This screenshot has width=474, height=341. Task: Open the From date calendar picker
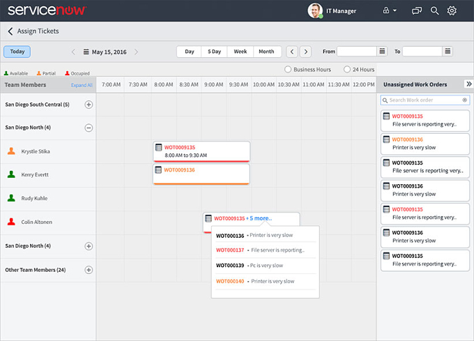tap(382, 52)
